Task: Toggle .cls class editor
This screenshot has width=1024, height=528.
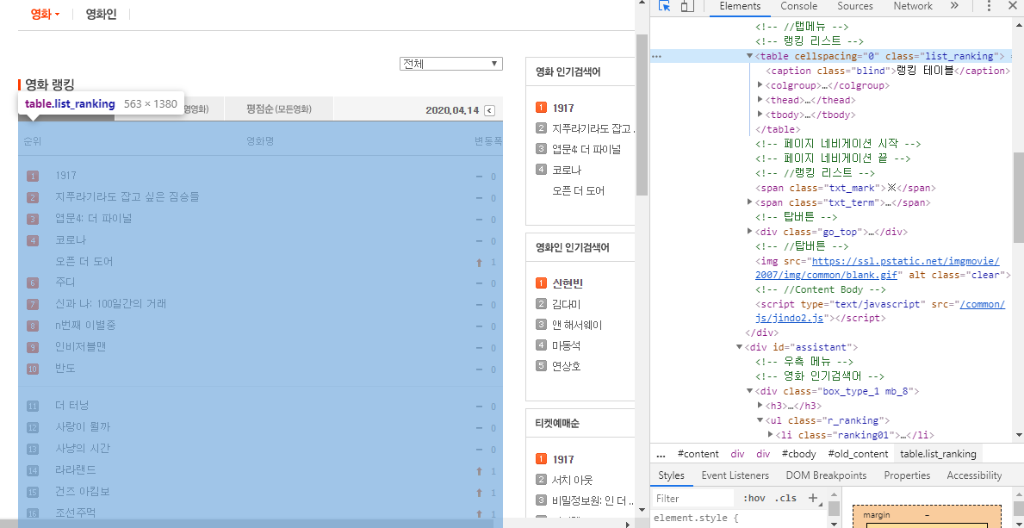Action: [785, 498]
